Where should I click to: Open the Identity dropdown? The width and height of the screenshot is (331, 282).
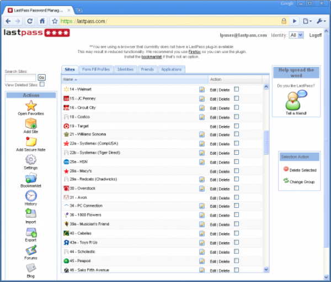coord(296,35)
